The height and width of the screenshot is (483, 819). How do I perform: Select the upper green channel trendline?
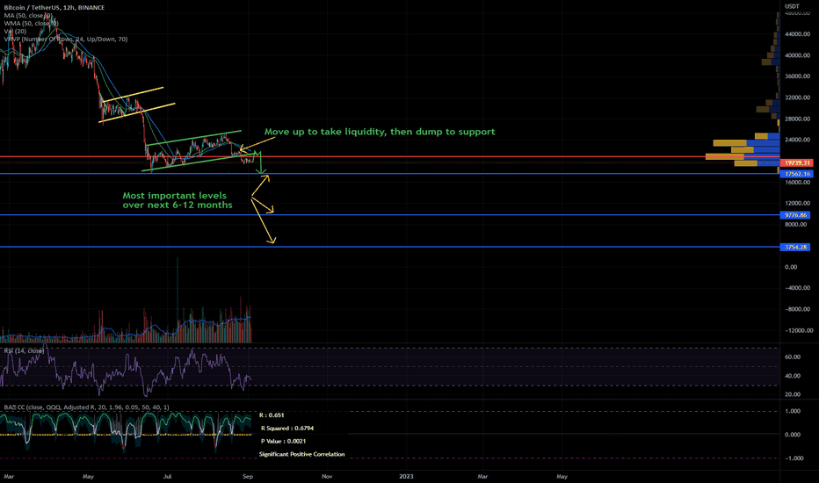pos(194,138)
